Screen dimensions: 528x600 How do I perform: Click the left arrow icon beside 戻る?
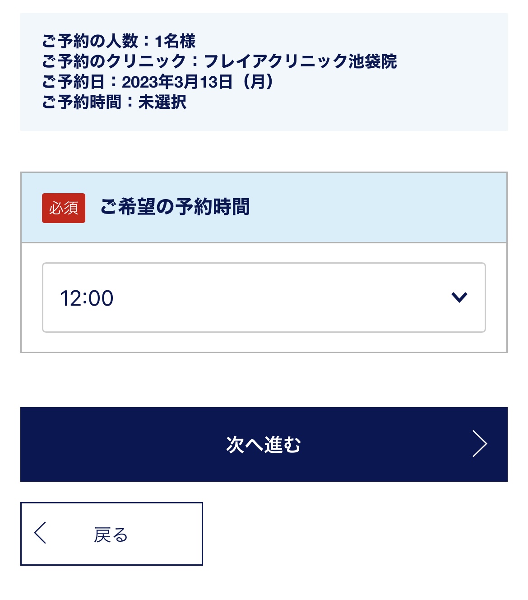[x=40, y=533]
